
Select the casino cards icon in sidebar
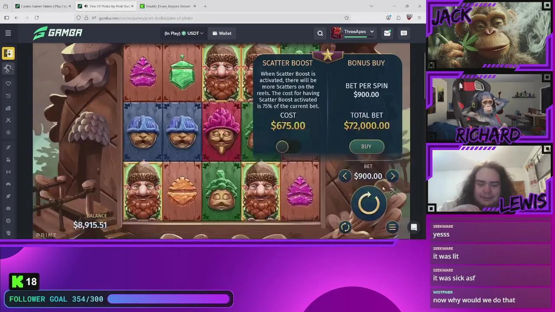point(8,53)
